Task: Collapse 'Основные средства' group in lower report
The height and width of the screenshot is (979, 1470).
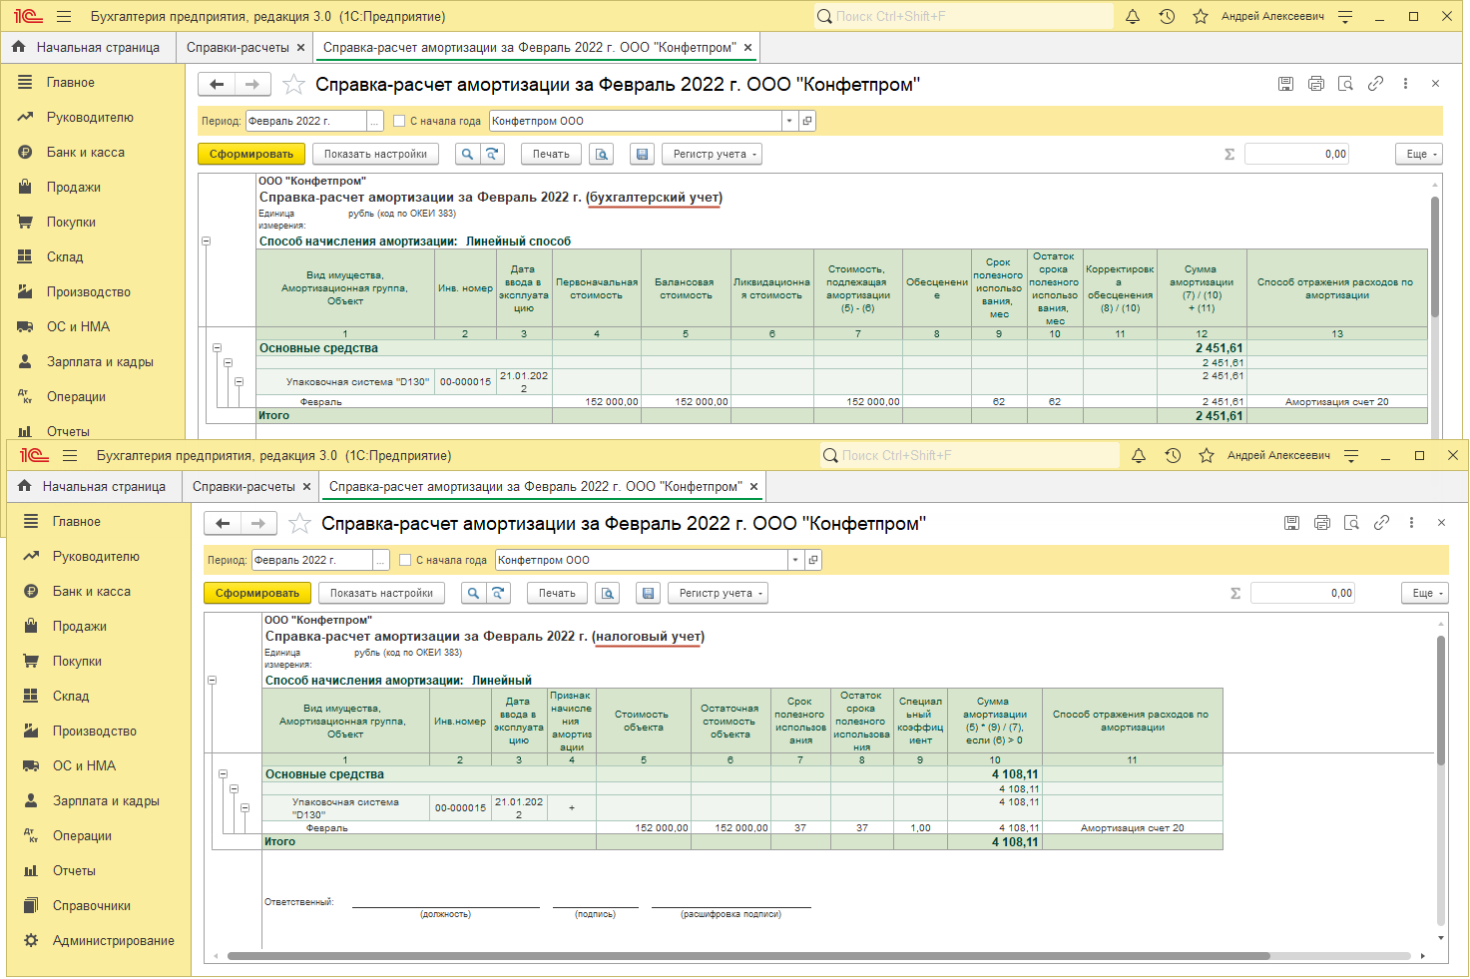Action: 223,774
